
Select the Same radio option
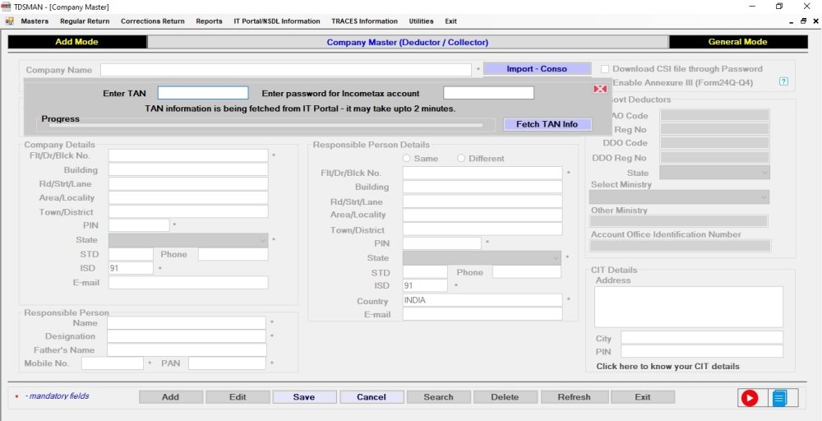coord(406,159)
